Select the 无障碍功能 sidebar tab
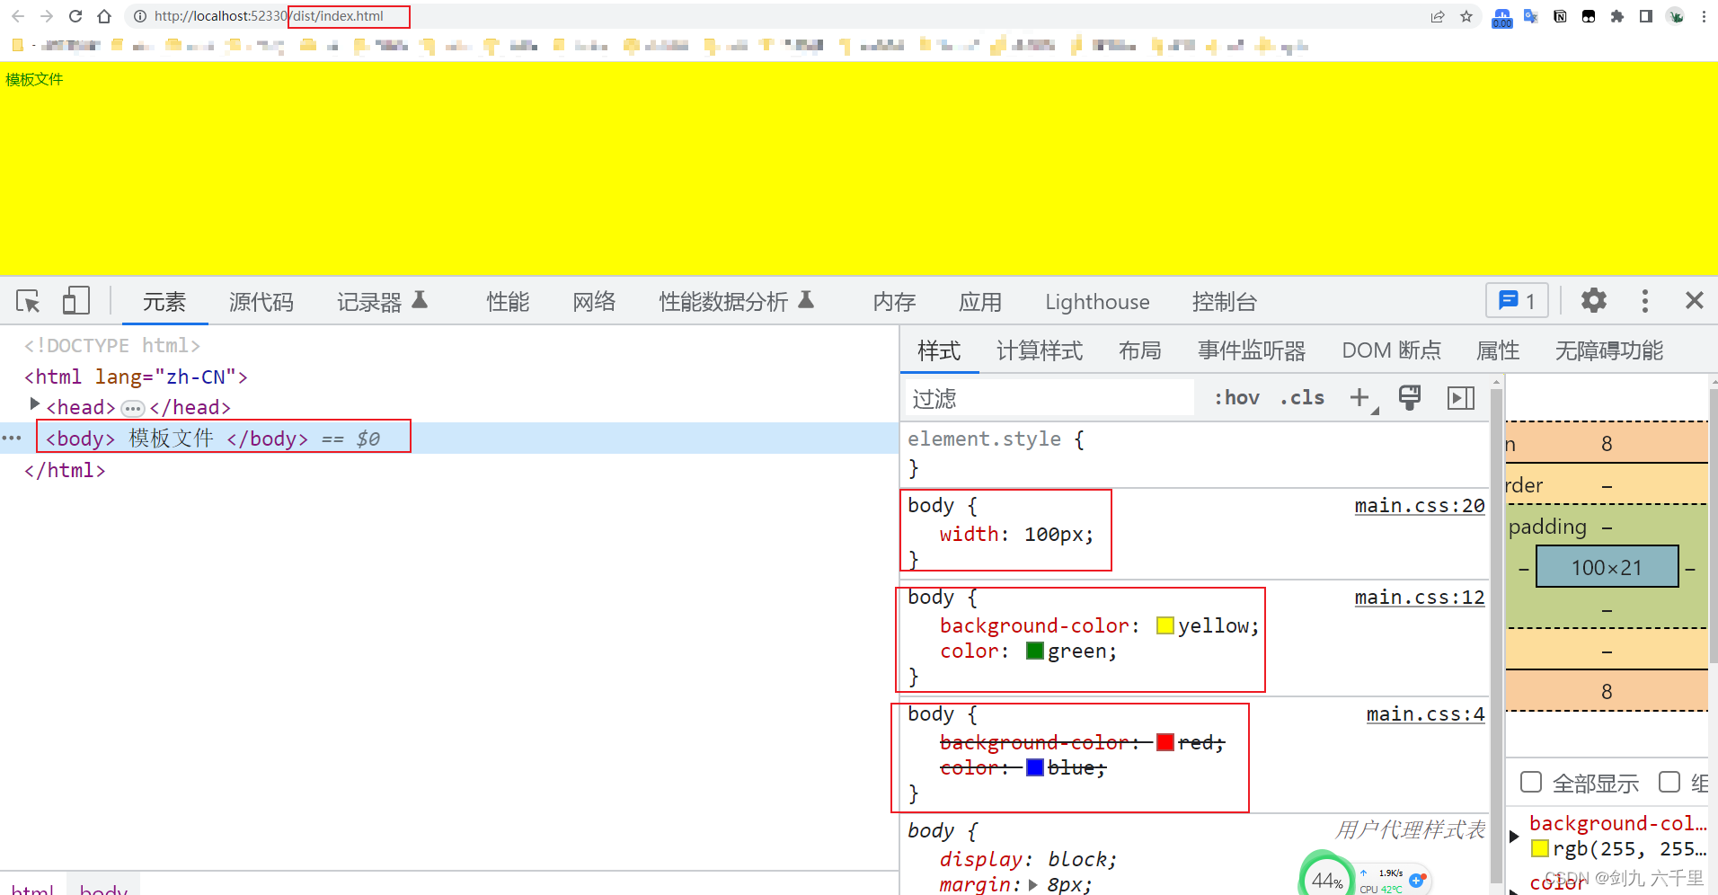 pos(1609,350)
